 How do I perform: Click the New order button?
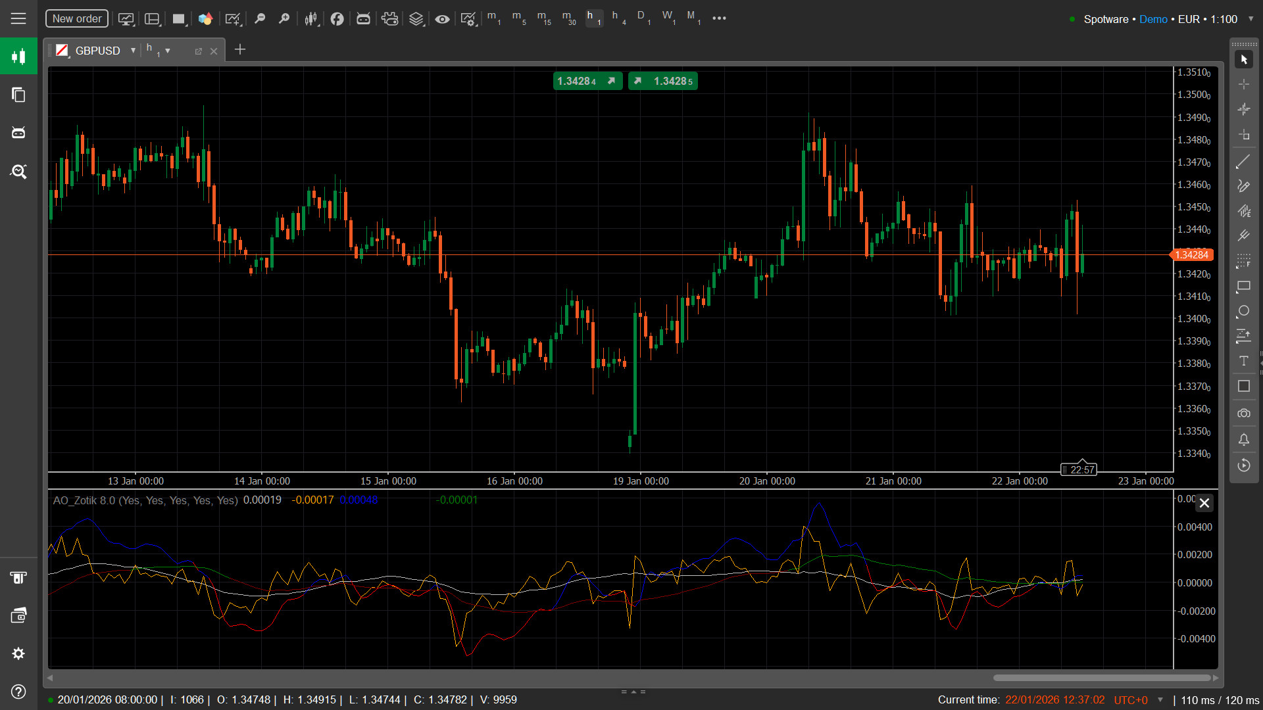click(77, 18)
